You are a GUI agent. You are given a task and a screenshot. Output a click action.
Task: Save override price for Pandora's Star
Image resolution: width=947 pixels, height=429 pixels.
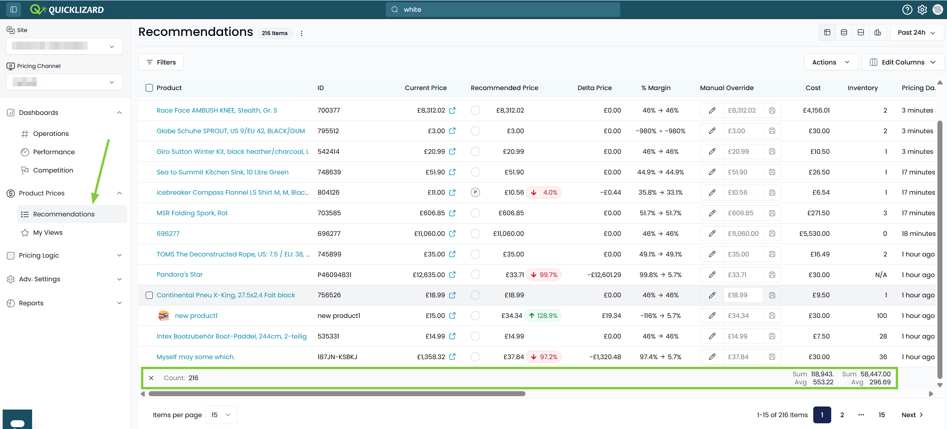772,275
